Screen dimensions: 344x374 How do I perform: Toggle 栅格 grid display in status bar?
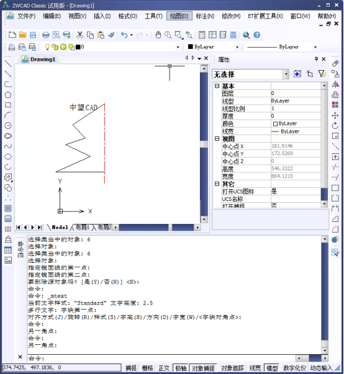147,368
